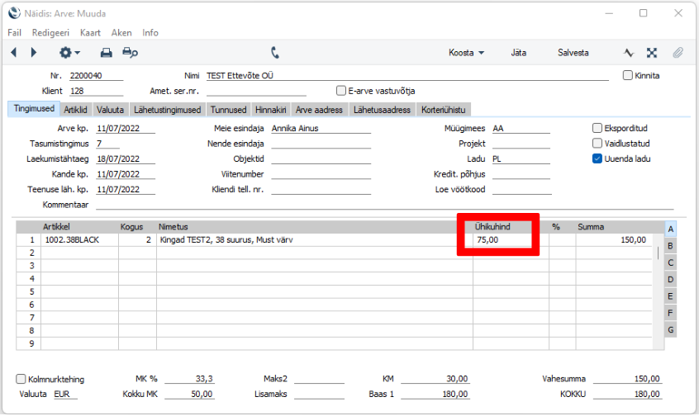Image resolution: width=699 pixels, height=416 pixels.
Task: Enable E-arve vastuvõtja checkbox
Action: click(x=341, y=91)
